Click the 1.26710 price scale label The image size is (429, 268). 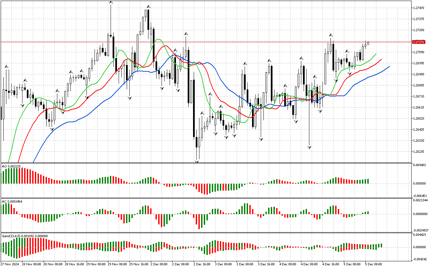pyautogui.click(x=419, y=96)
